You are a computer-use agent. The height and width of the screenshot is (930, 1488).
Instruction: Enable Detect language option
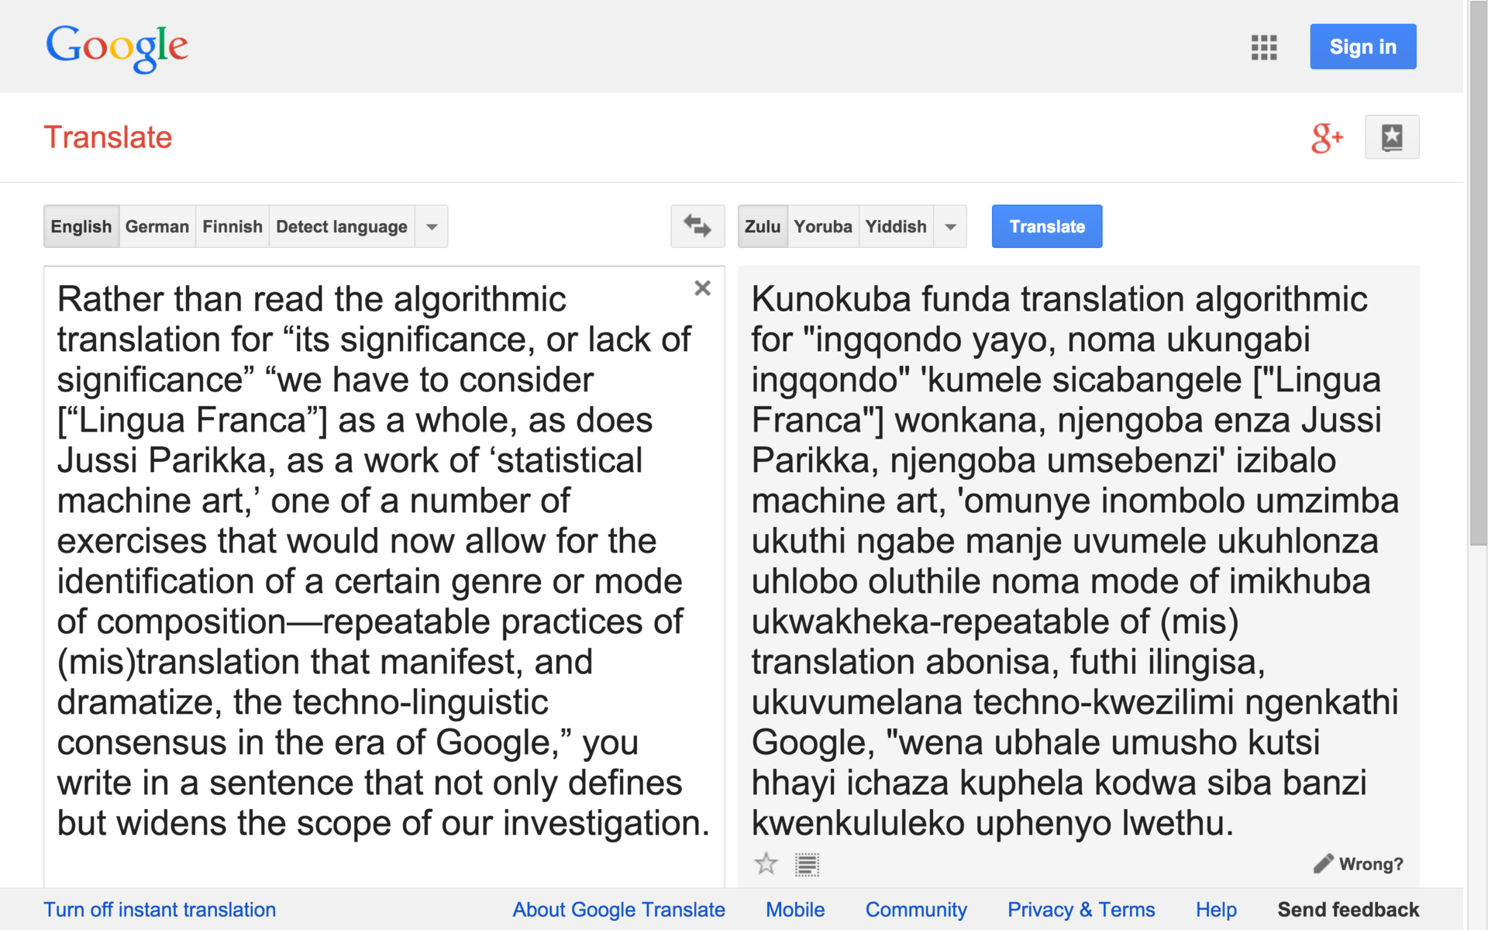[x=341, y=226]
